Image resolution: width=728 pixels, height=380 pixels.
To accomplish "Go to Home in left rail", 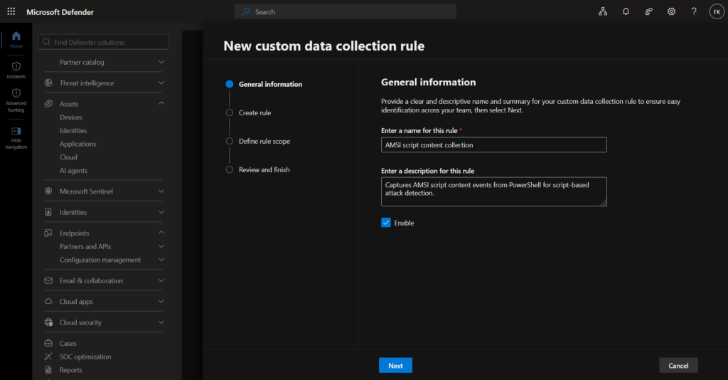I will coord(16,40).
